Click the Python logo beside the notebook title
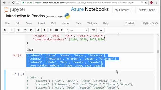The image size is (161, 90). pyautogui.click(x=67, y=16)
